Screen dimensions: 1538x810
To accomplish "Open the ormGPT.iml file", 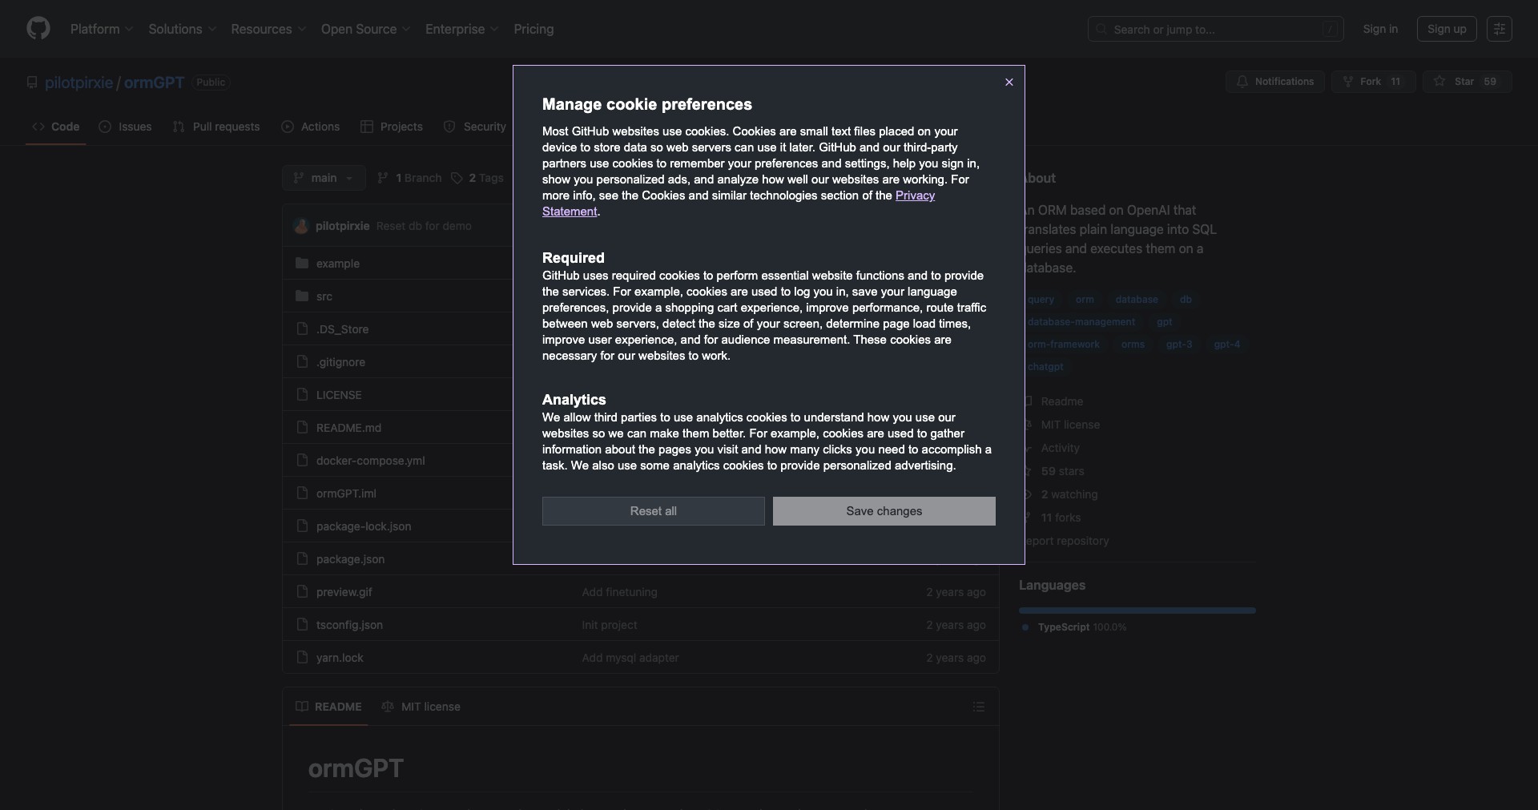I will point(346,494).
